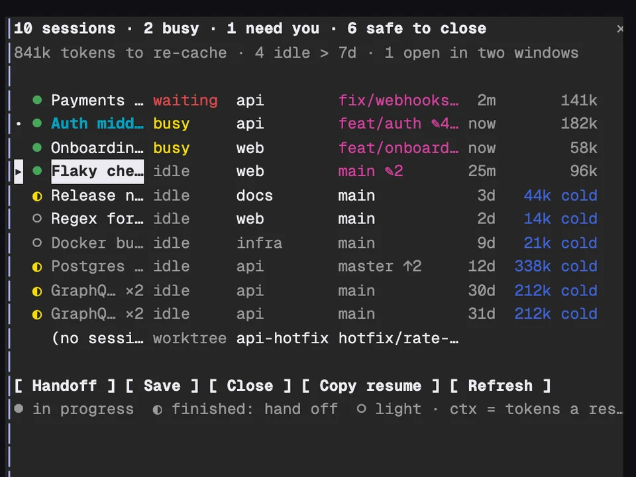
Task: Click the 'finished: hand off' legend icon
Action: (158, 409)
